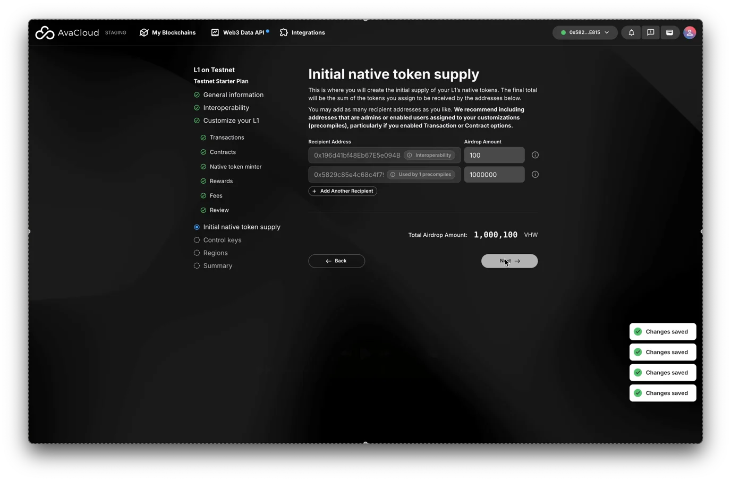The width and height of the screenshot is (731, 481).
Task: Go to Interoperability step in sidebar
Action: coord(226,108)
